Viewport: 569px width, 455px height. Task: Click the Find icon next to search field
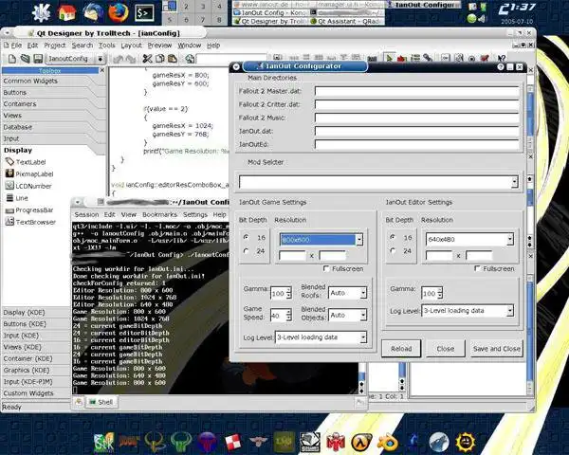point(190,59)
